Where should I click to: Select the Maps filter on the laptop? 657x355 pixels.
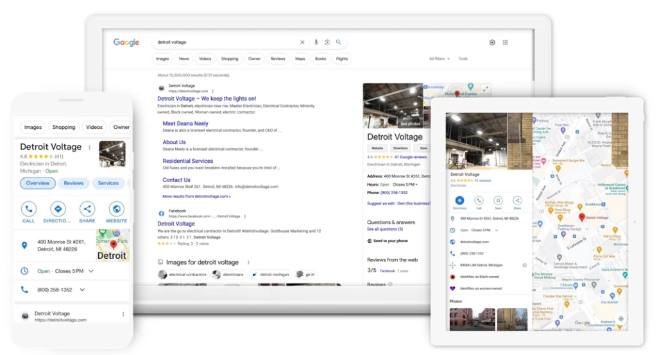[x=300, y=58]
